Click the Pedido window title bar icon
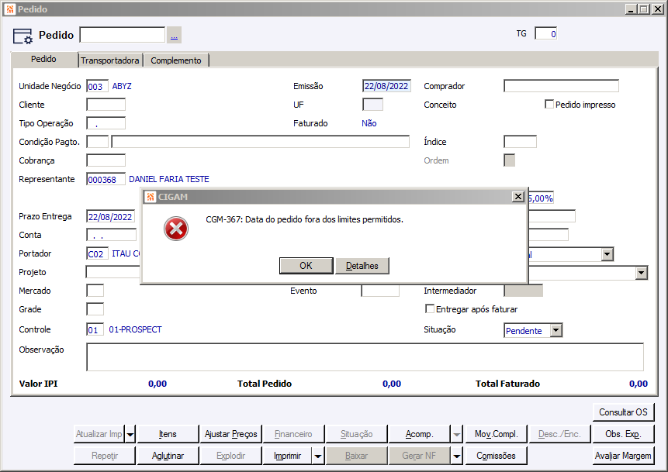Screen dimensions: 668x472 pyautogui.click(x=10, y=9)
